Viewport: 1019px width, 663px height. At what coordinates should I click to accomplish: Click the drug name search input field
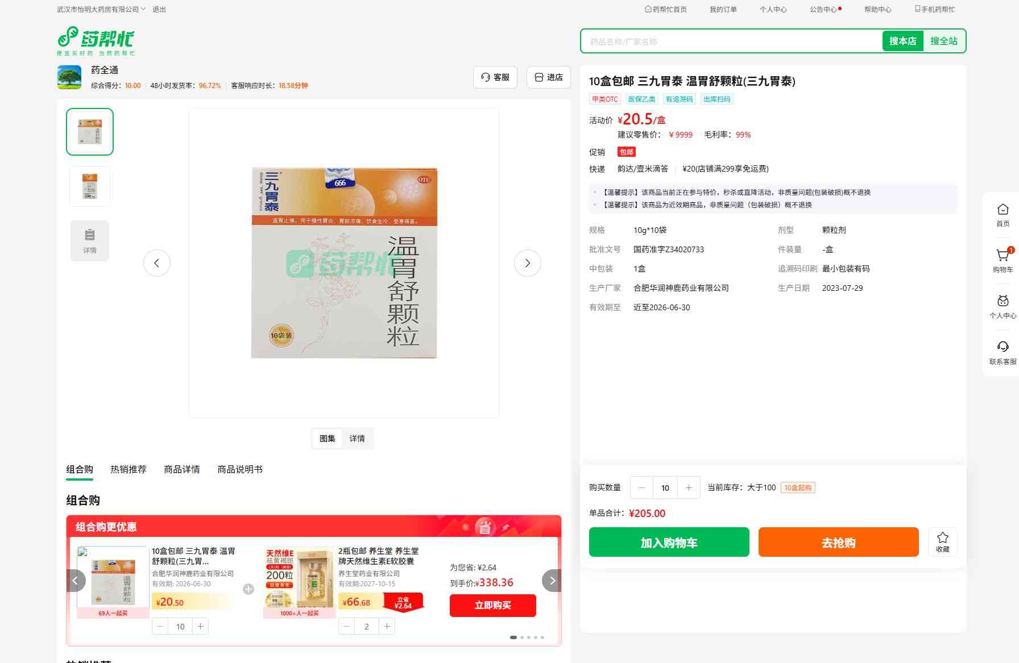tap(731, 41)
